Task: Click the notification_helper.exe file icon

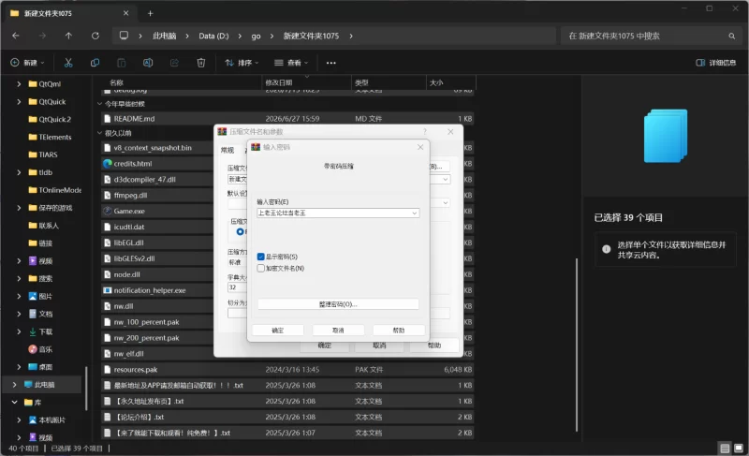Action: coord(108,290)
